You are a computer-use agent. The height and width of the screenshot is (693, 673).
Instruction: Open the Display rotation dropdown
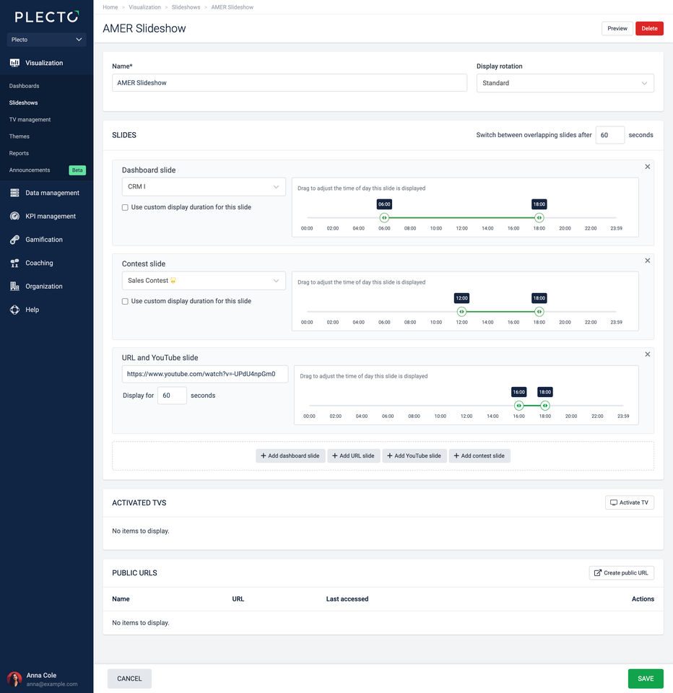[565, 83]
